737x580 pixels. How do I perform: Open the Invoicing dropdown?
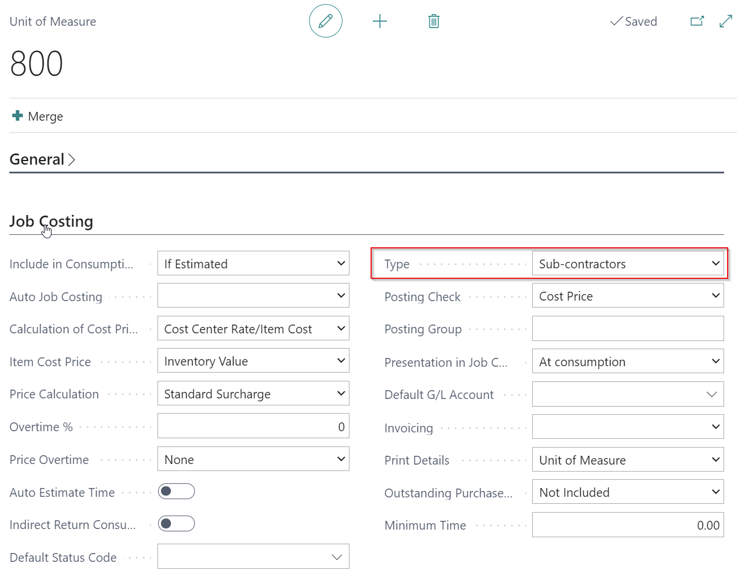coord(628,427)
